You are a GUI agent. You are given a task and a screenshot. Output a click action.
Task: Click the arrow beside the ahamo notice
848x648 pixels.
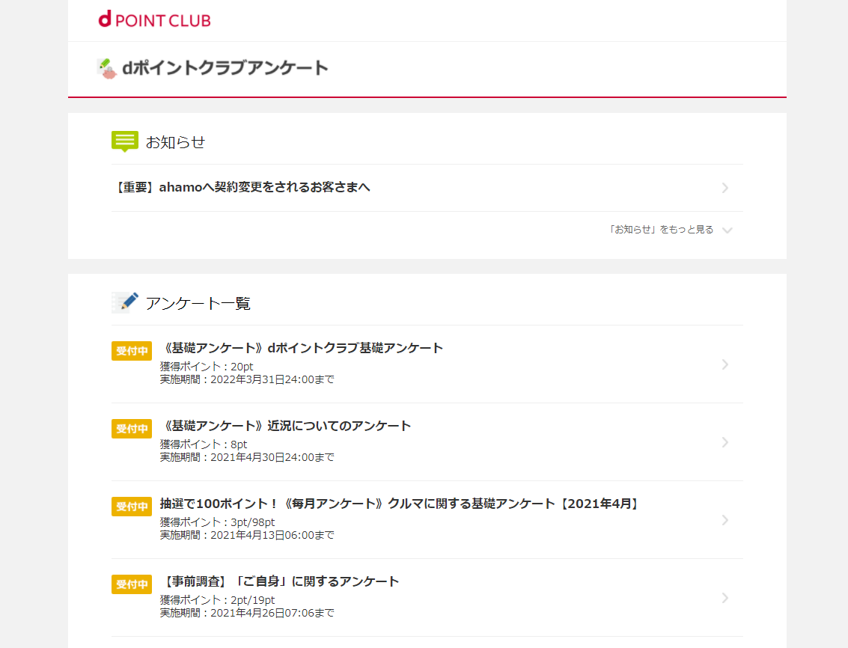[725, 188]
